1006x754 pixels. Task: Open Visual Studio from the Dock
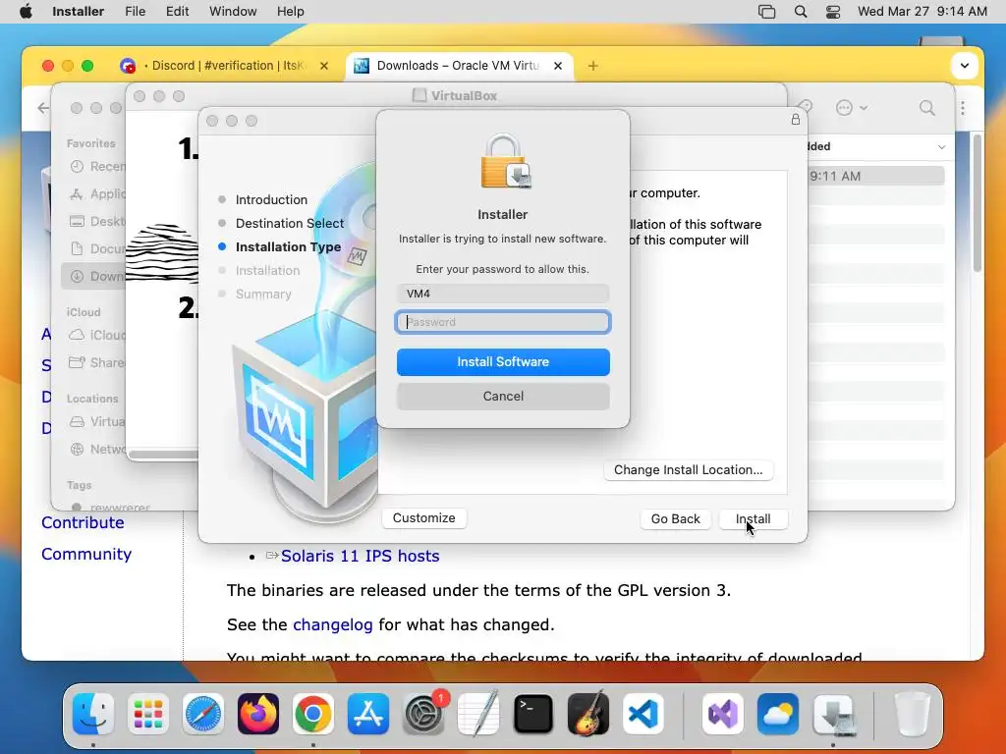723,714
